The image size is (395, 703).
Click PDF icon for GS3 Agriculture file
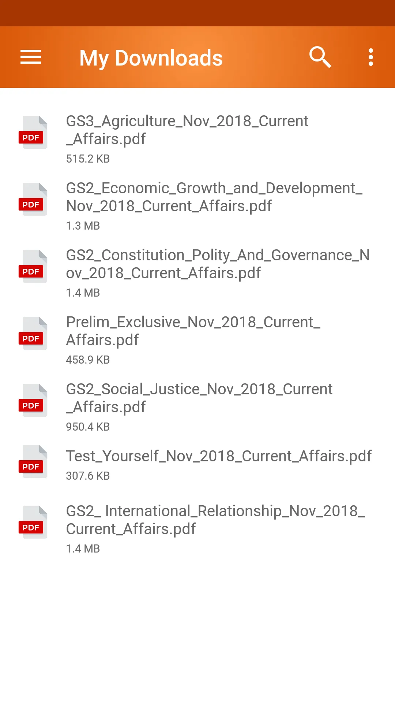coord(33,132)
